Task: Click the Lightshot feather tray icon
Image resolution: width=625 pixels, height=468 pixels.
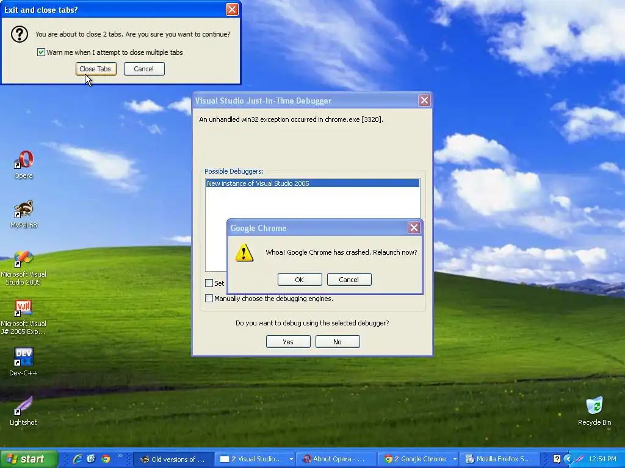Action: (x=580, y=459)
